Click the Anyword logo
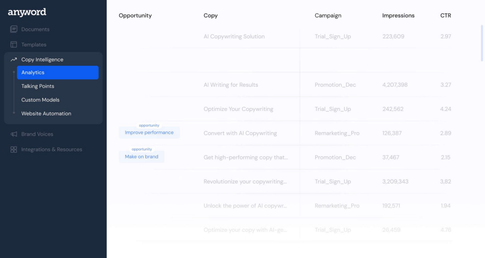 (27, 12)
